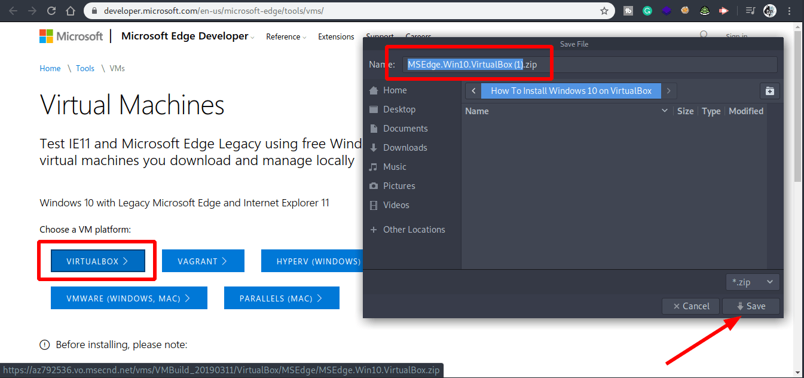Open the green turtle shell extension
The image size is (804, 378).
[705, 11]
